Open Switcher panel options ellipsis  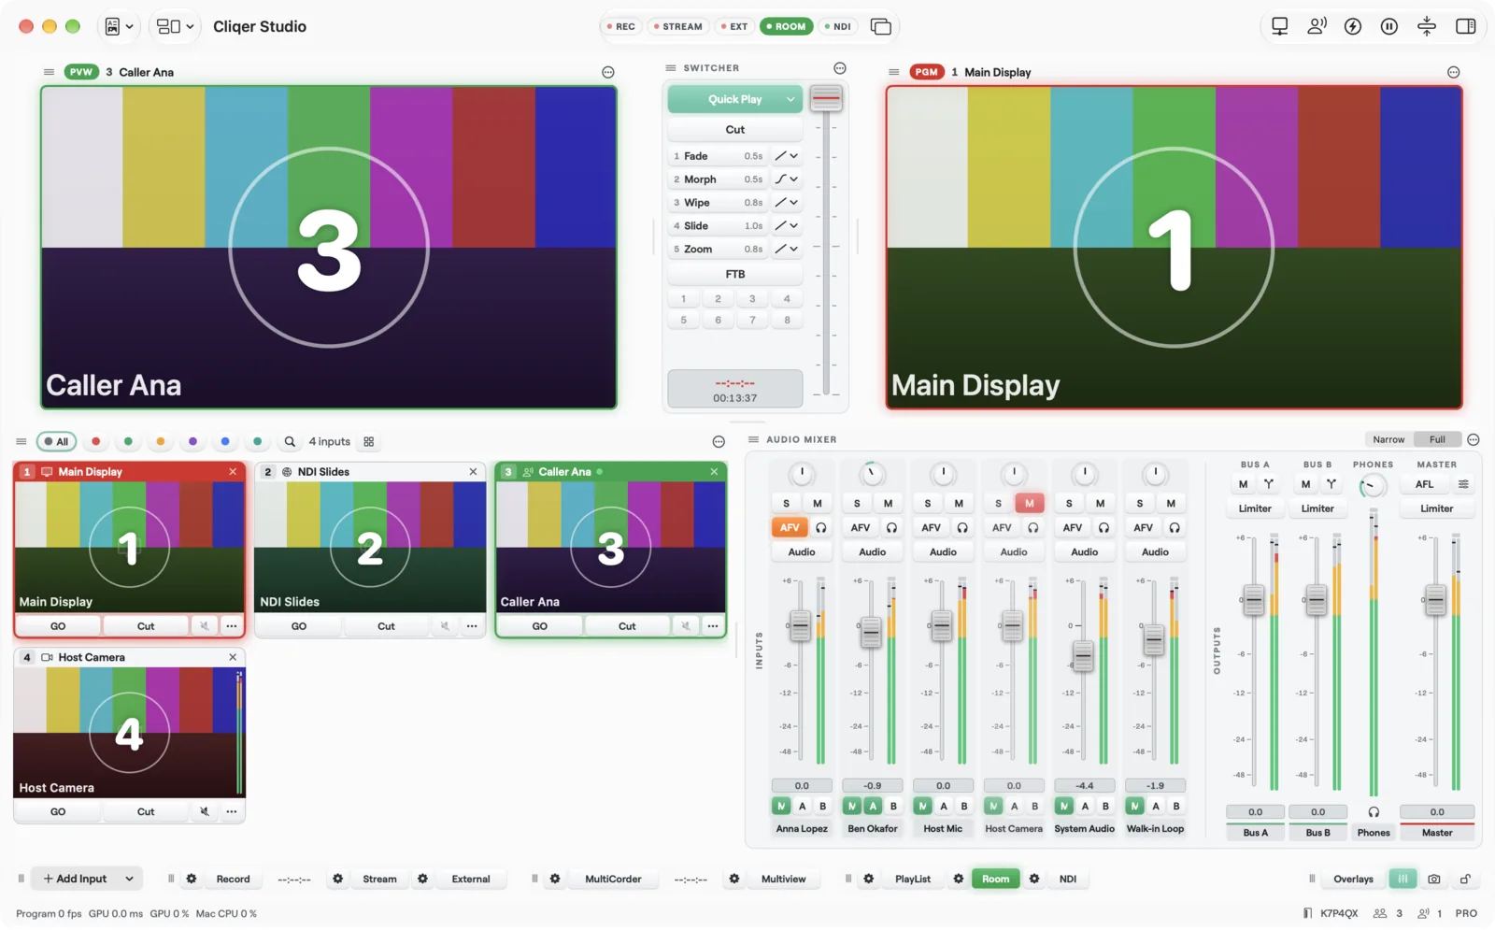840,68
